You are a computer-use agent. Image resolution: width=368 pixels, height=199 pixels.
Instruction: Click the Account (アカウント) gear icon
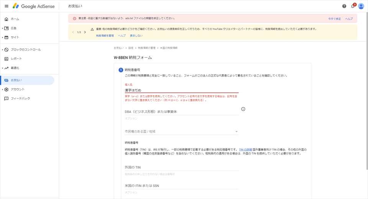(7, 89)
